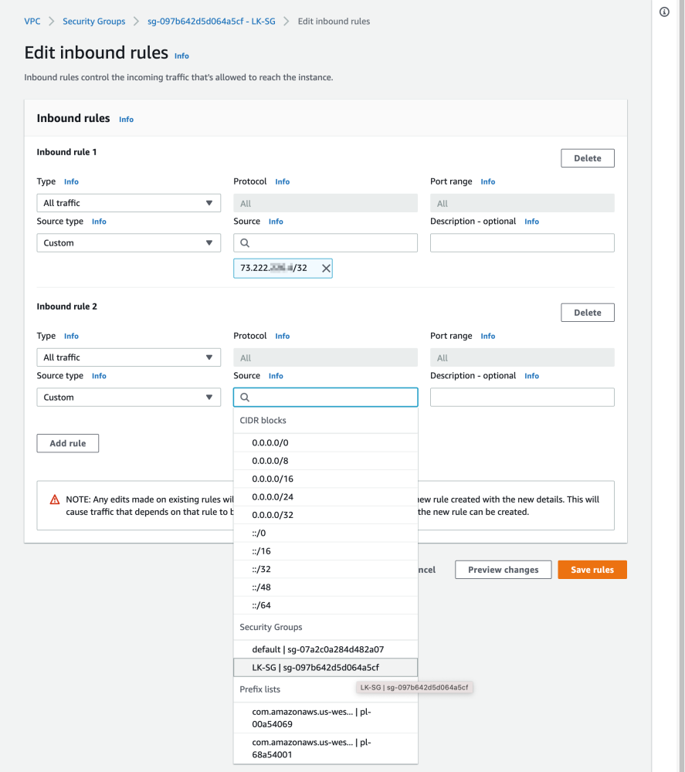Viewport: 685px width, 772px height.
Task: Click the Add rule button
Action: coord(68,444)
